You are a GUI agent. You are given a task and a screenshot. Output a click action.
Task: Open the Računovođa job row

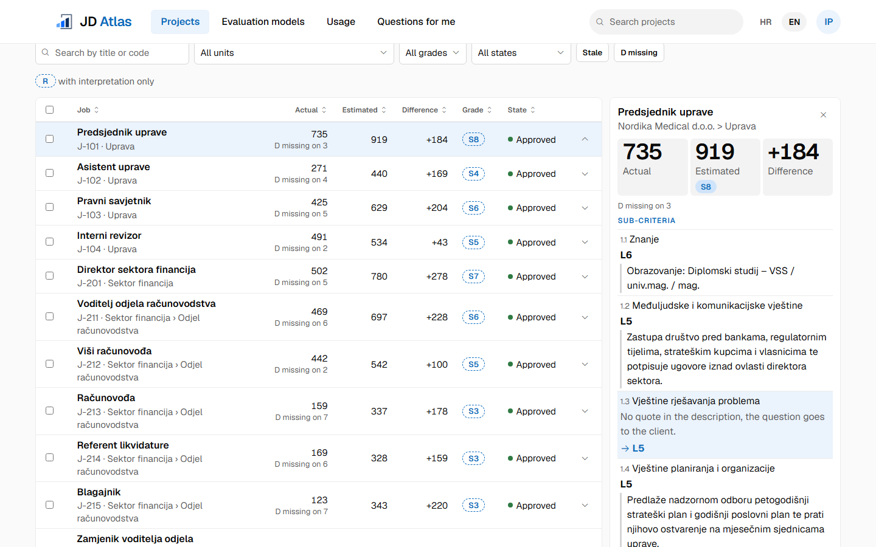pos(319,411)
